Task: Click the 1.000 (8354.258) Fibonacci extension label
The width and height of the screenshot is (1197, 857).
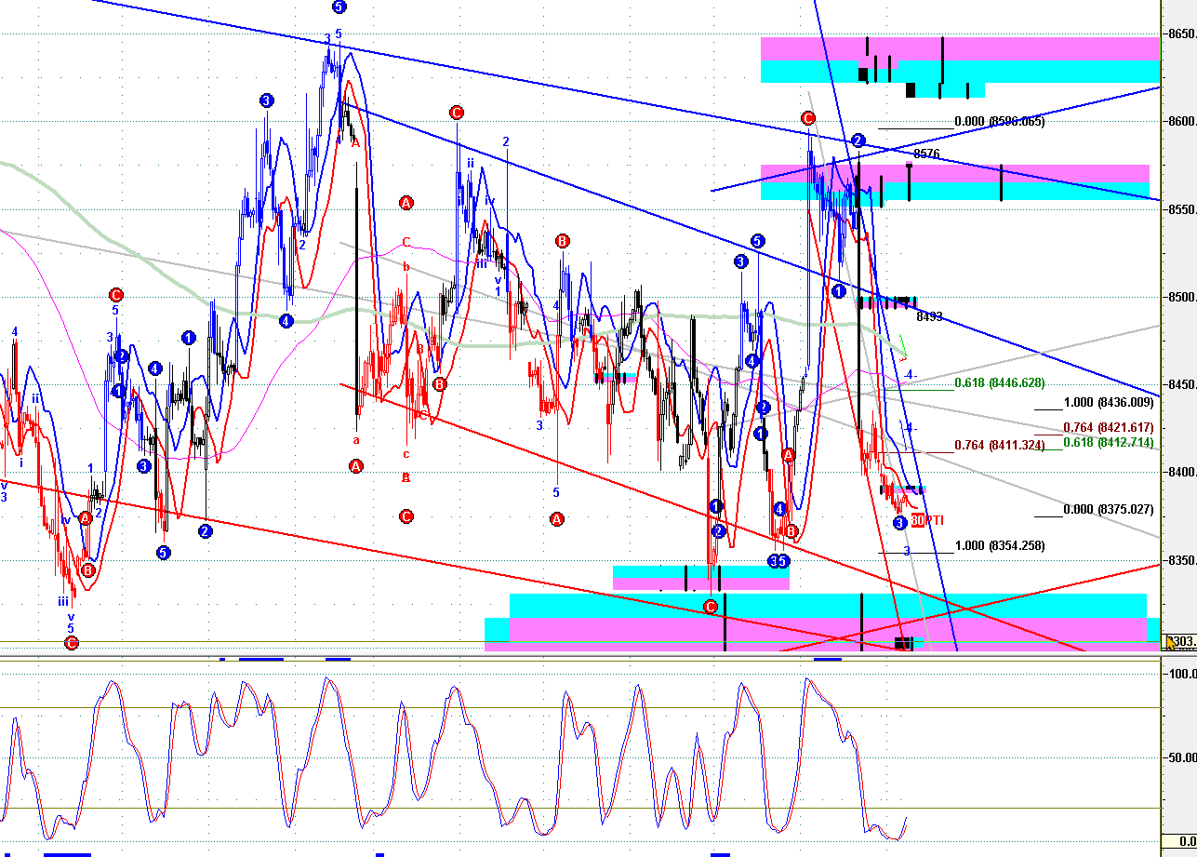Action: click(1000, 546)
